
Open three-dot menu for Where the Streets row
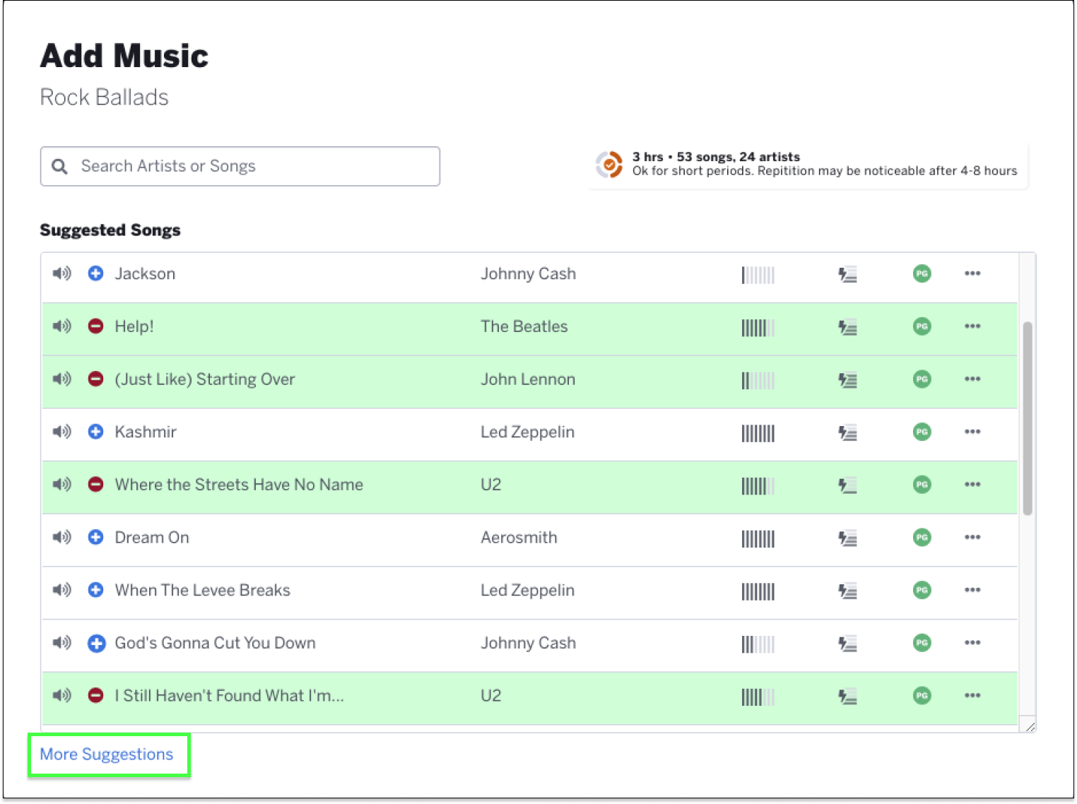click(972, 485)
